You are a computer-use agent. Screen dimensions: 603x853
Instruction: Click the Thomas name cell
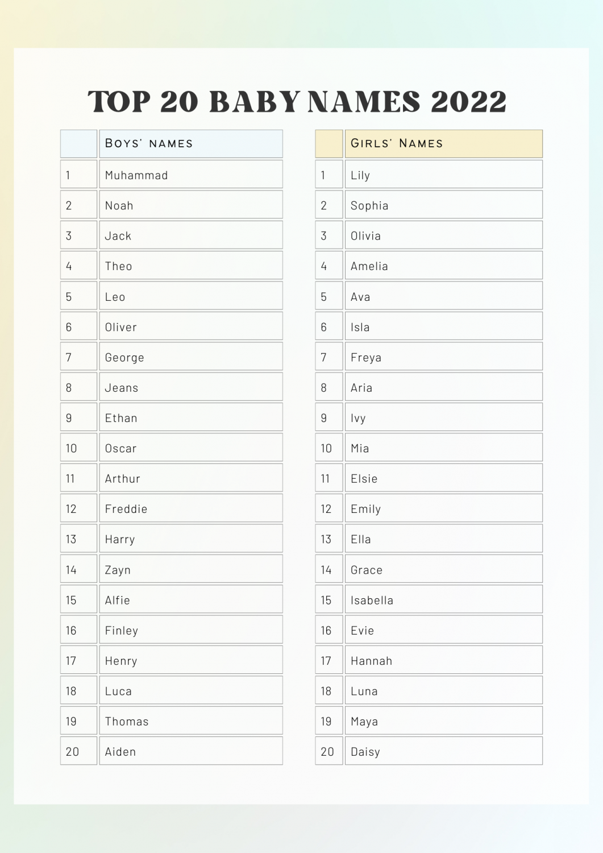pyautogui.click(x=191, y=721)
